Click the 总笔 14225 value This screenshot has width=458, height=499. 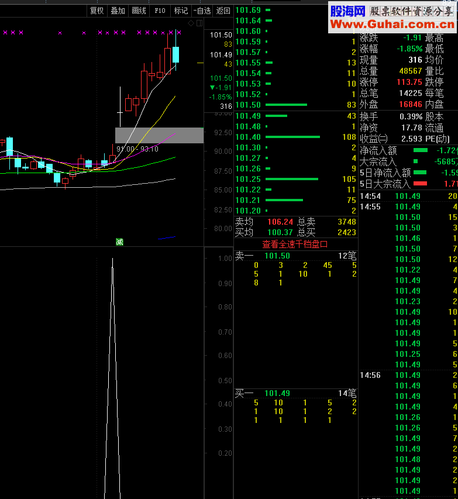click(411, 93)
